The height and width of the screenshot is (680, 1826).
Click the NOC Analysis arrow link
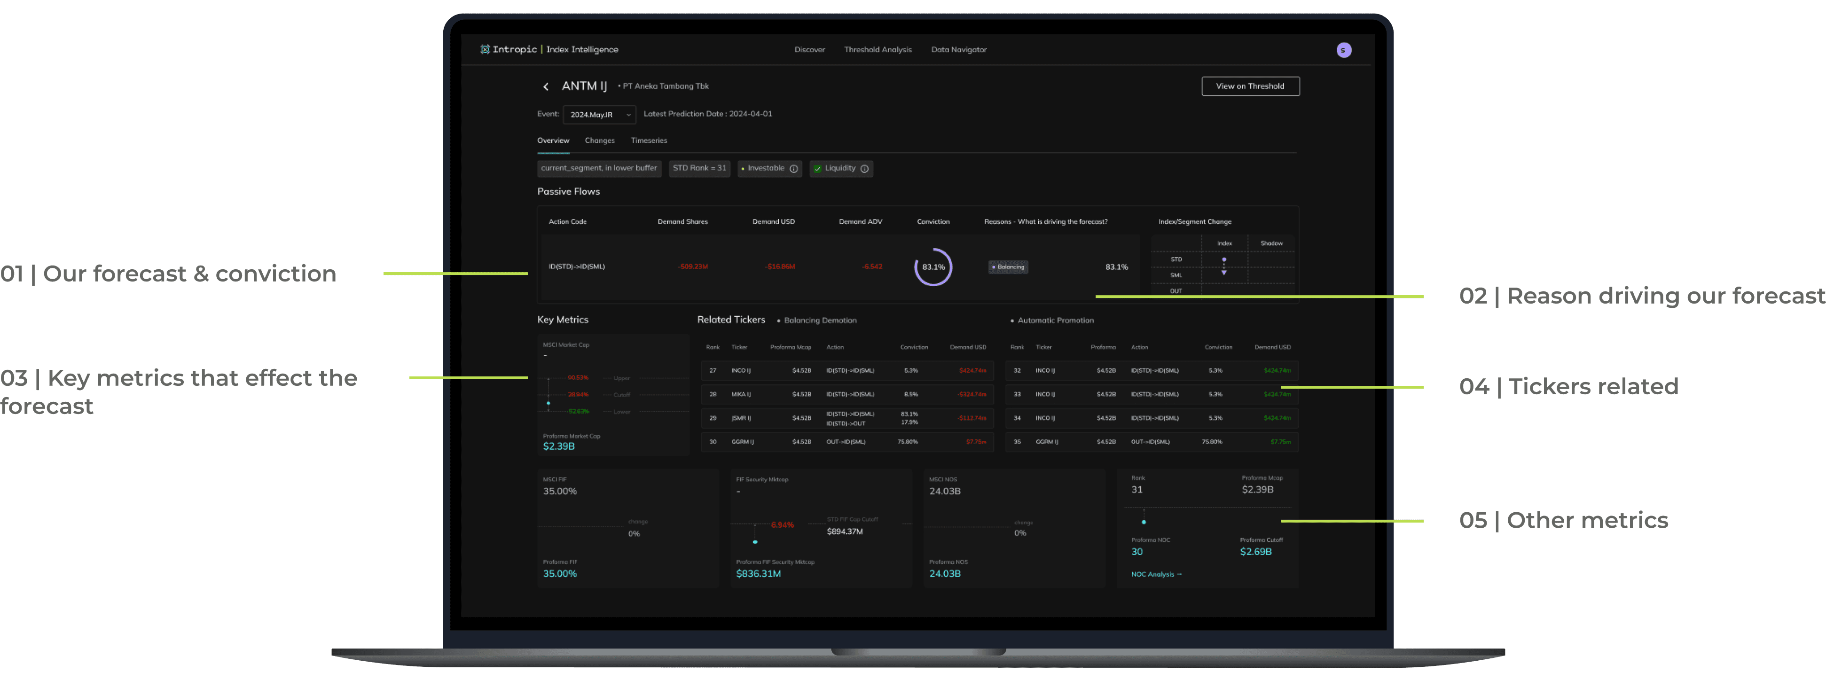pyautogui.click(x=1156, y=574)
